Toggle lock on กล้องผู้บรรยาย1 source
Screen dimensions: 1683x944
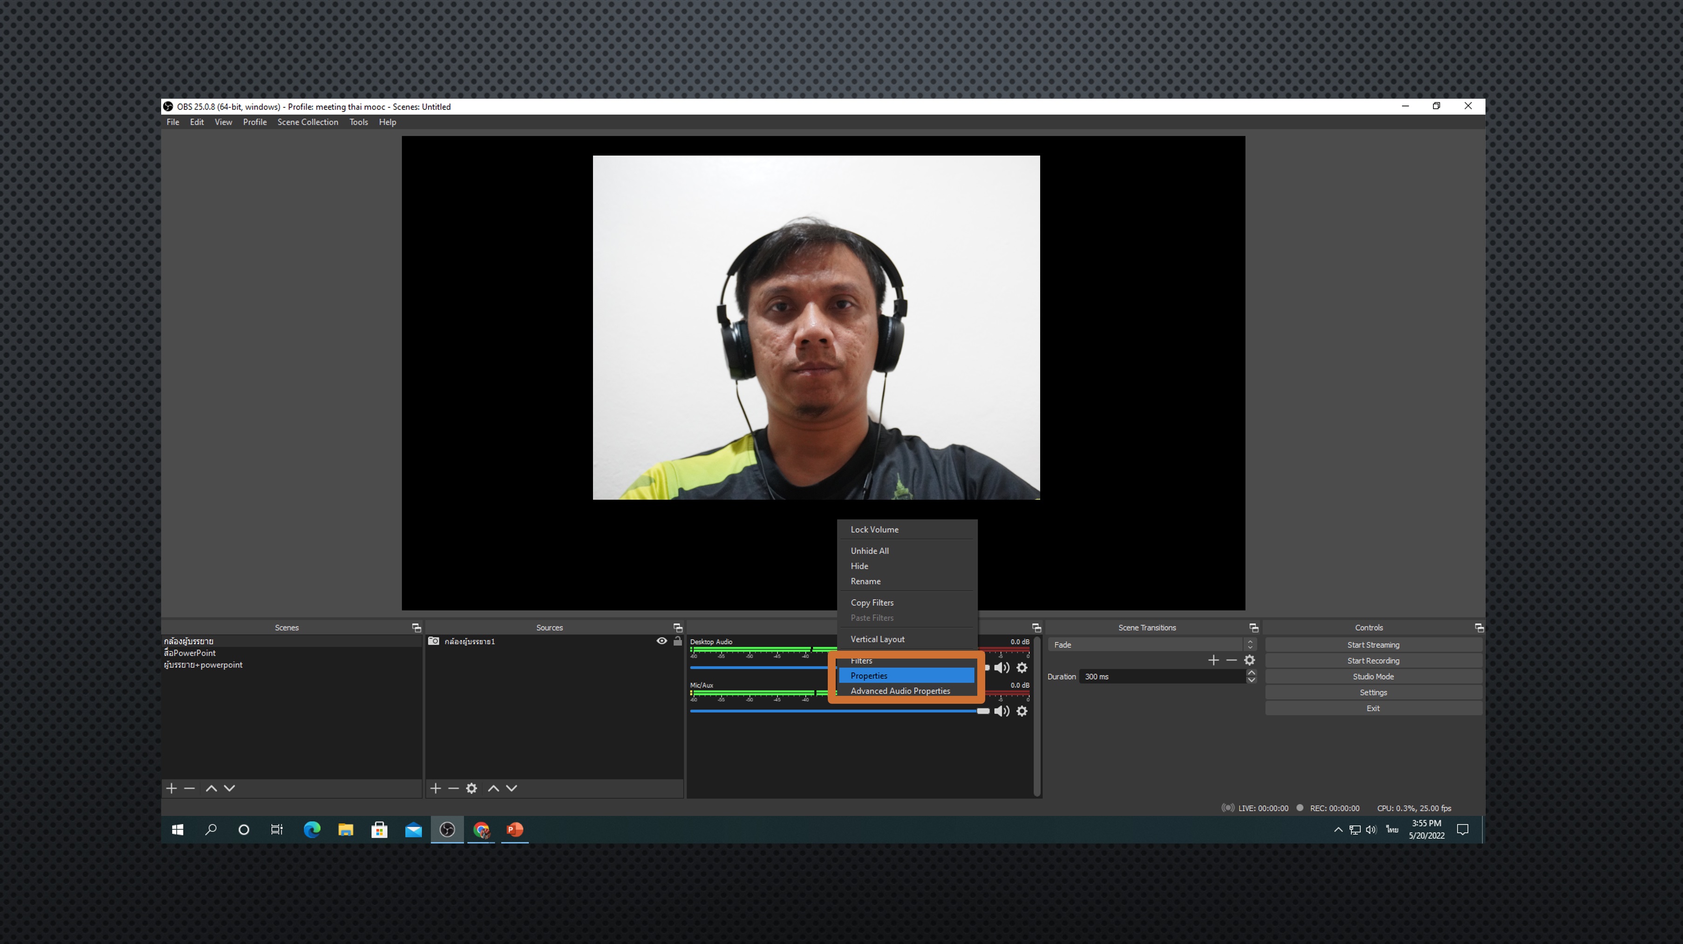tap(677, 642)
